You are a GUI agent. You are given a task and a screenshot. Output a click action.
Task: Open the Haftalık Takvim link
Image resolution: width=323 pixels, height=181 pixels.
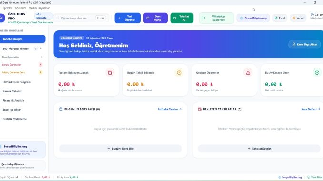coord(170,109)
